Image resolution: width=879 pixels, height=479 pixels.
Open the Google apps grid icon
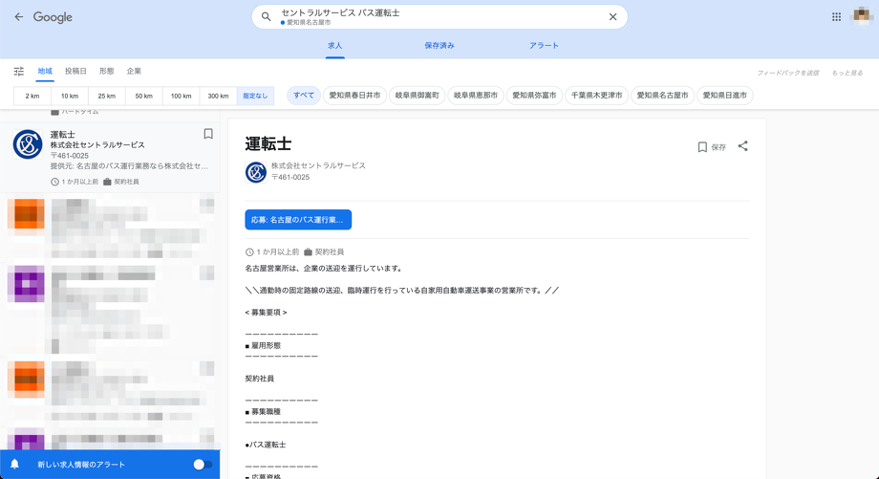tap(836, 17)
